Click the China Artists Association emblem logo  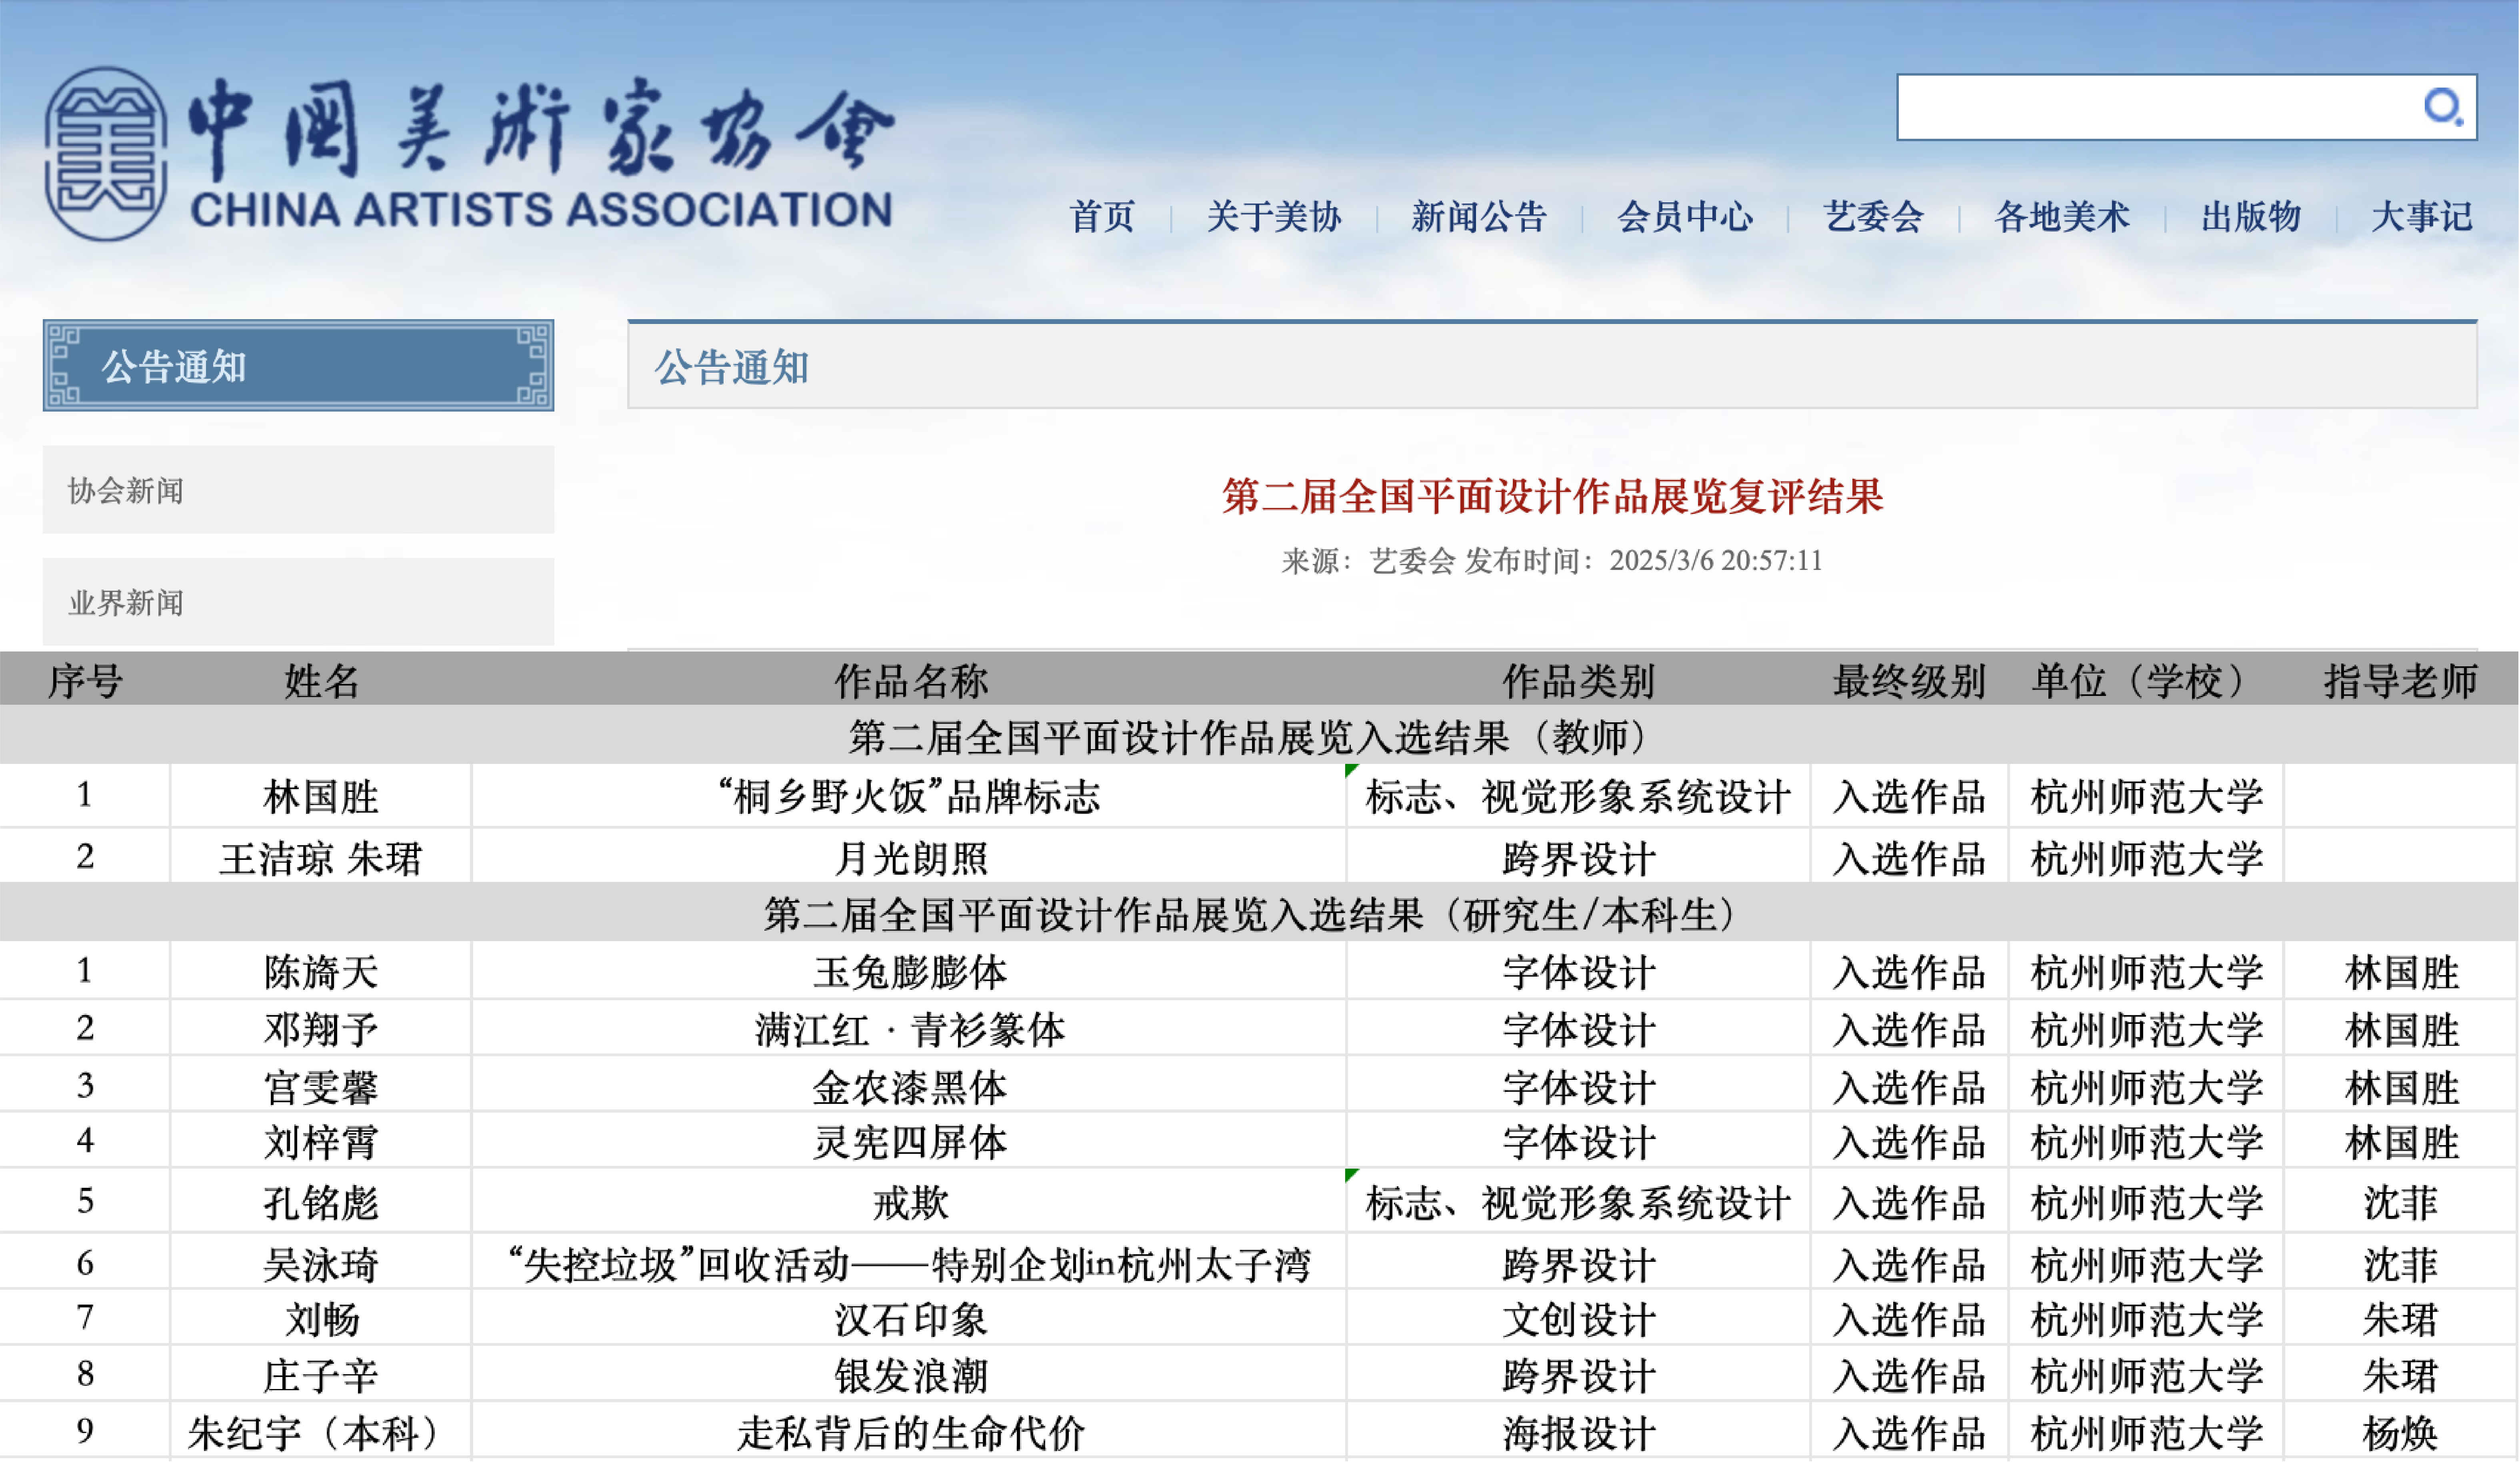pyautogui.click(x=106, y=154)
